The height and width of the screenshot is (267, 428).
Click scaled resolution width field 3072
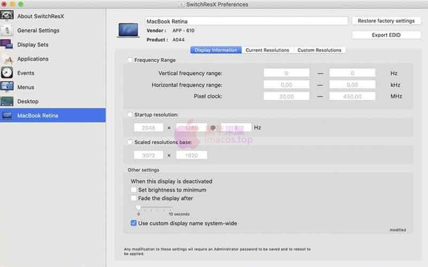[149, 155]
